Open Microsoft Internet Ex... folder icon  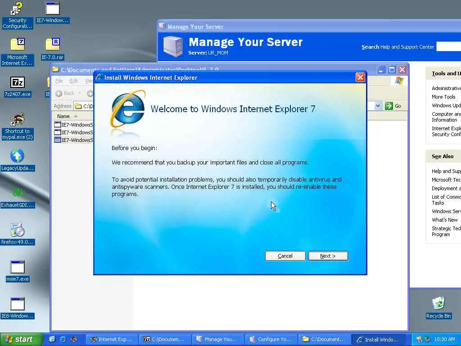(x=18, y=52)
